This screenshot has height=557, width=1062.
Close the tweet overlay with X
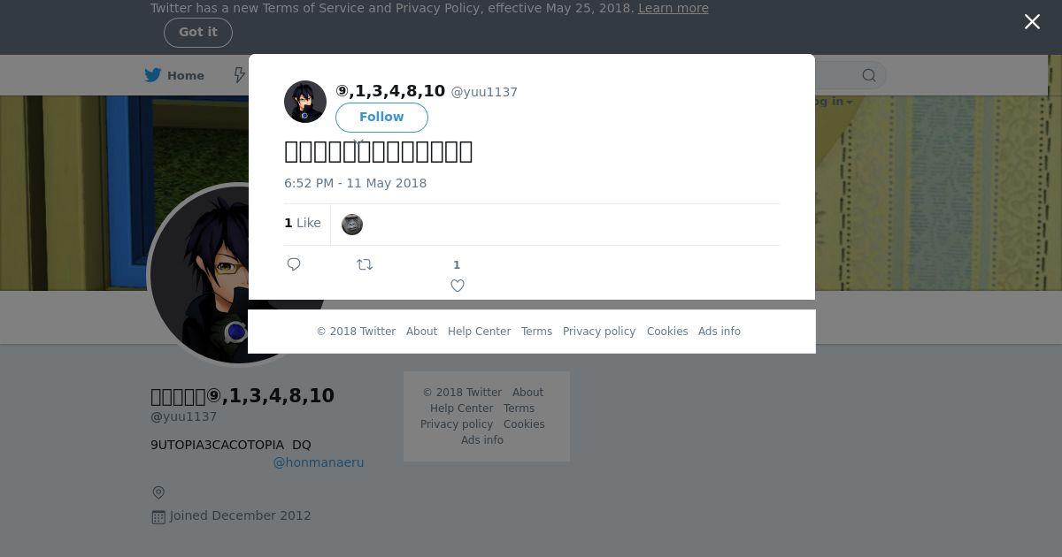point(1032,22)
